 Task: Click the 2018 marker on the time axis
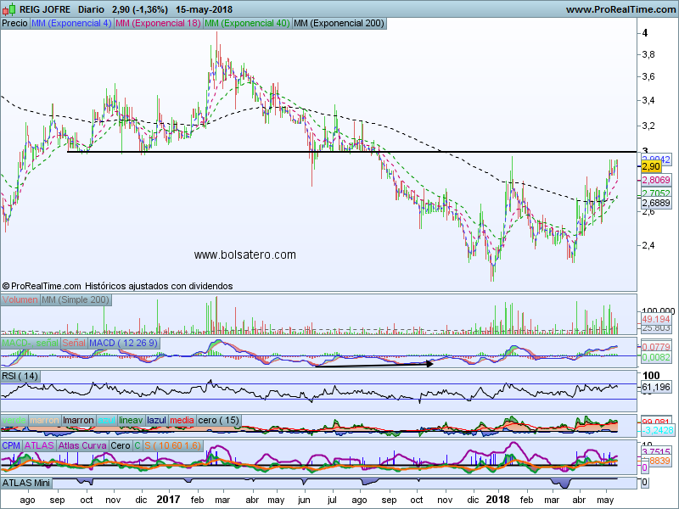point(497,501)
